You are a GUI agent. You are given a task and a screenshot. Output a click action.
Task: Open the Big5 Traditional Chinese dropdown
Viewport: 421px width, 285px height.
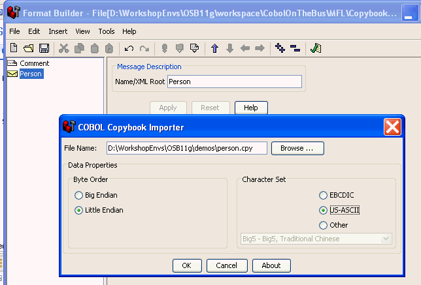[x=316, y=239]
